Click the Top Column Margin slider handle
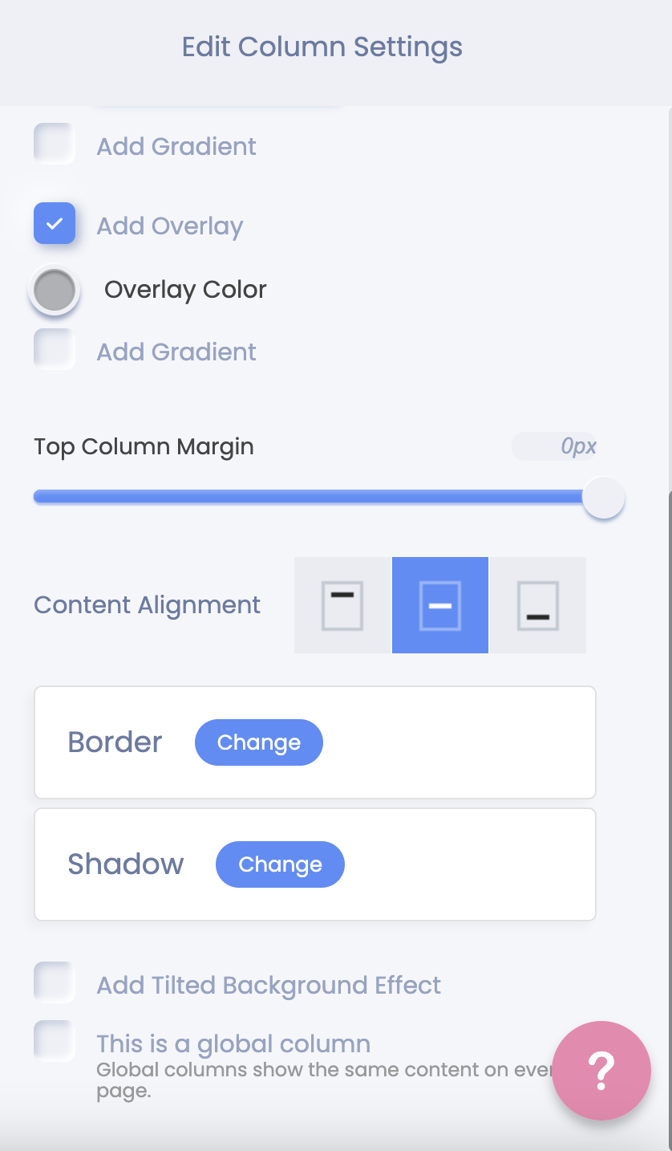Image resolution: width=672 pixels, height=1151 pixels. pos(603,498)
